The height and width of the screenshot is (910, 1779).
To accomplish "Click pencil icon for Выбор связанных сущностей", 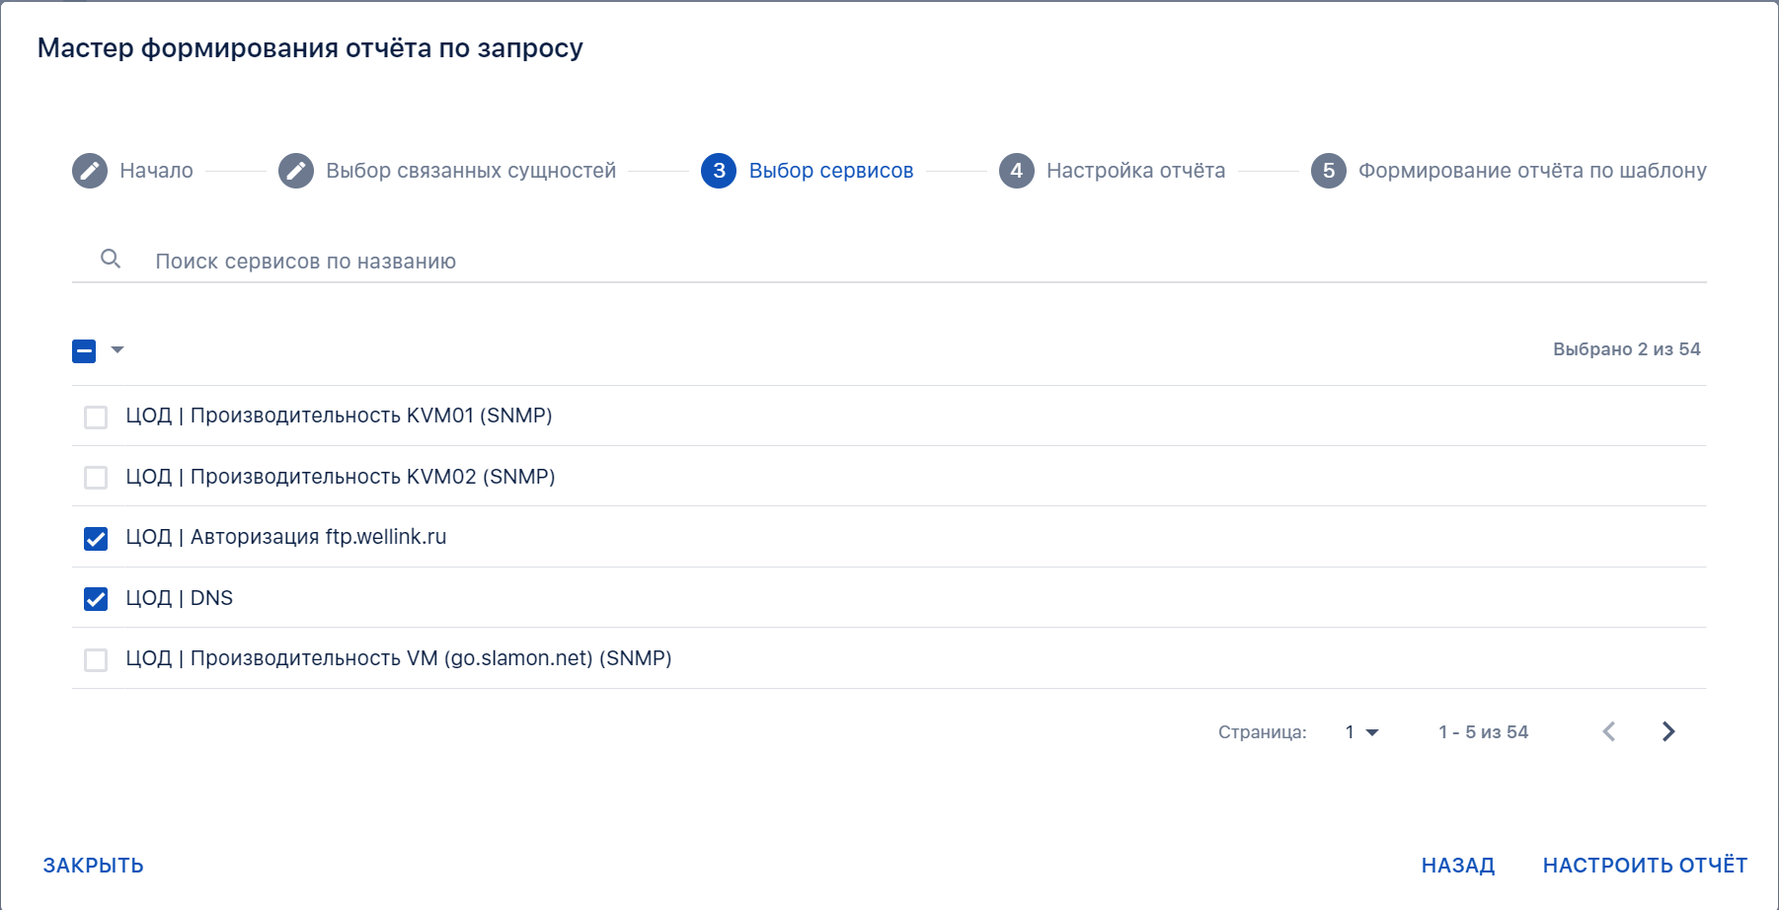I will [x=296, y=171].
